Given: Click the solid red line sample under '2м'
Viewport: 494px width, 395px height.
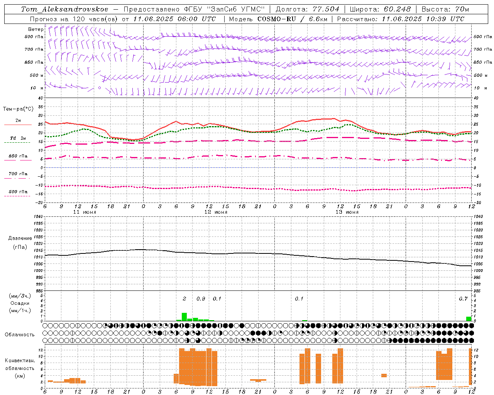Looking at the screenshot, I should click(x=18, y=125).
